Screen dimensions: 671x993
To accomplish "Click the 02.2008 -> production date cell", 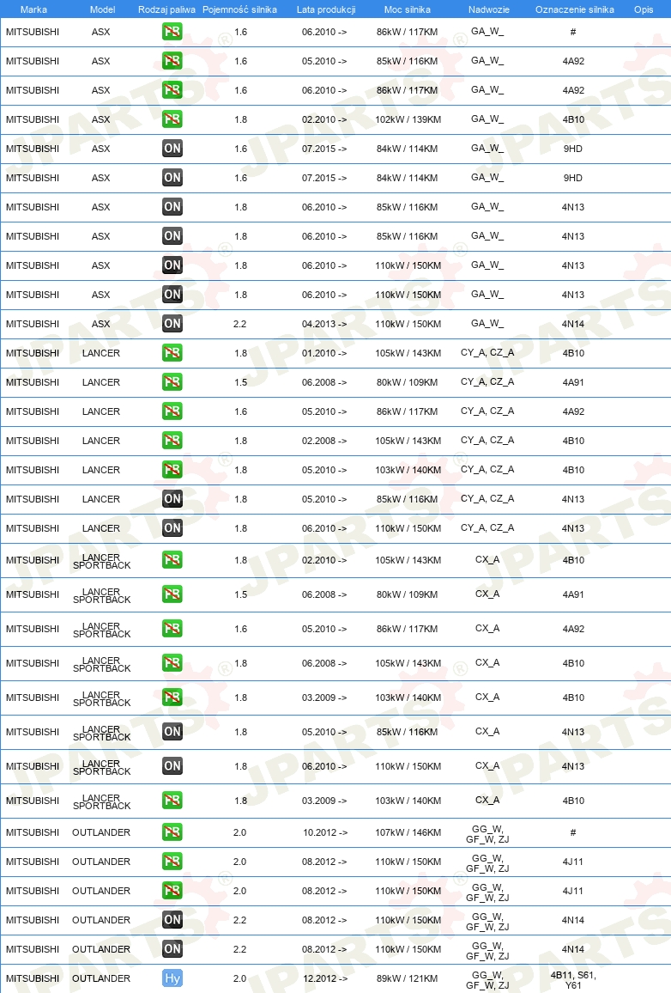I will [324, 440].
